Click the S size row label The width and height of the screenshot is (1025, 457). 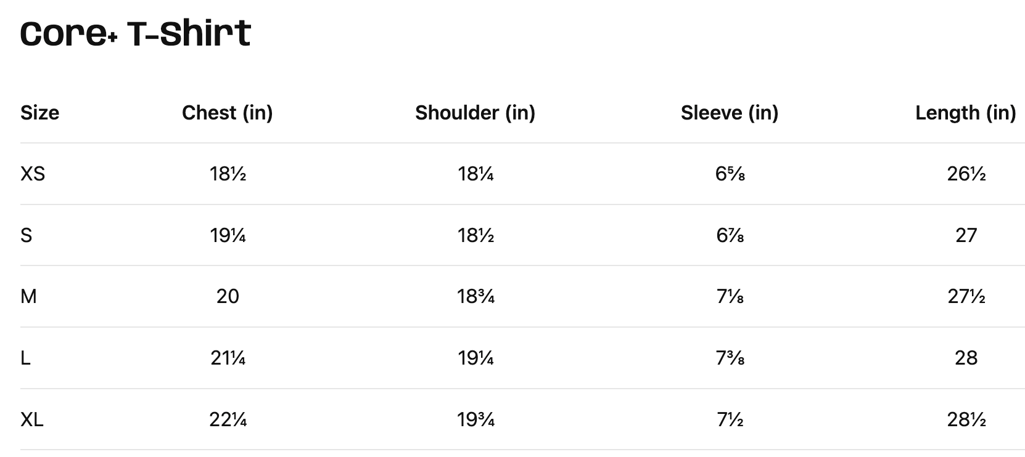(26, 235)
